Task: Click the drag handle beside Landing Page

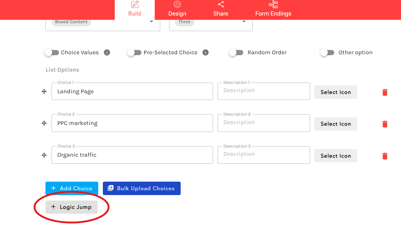Action: pyautogui.click(x=44, y=91)
